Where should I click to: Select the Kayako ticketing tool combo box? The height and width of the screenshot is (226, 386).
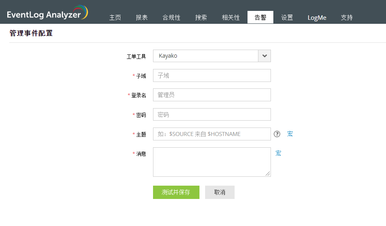206,56
